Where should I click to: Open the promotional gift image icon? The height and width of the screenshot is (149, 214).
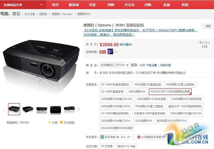pyautogui.click(x=110, y=52)
